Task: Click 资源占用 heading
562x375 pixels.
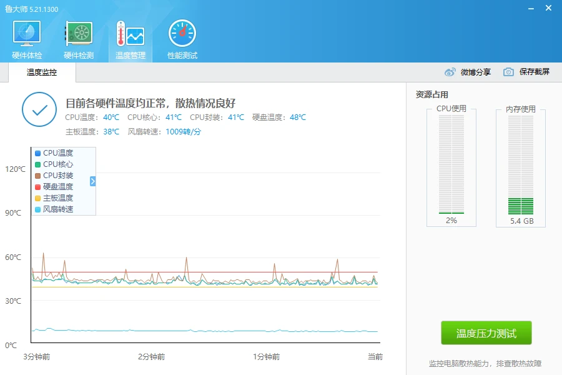Action: (432, 95)
